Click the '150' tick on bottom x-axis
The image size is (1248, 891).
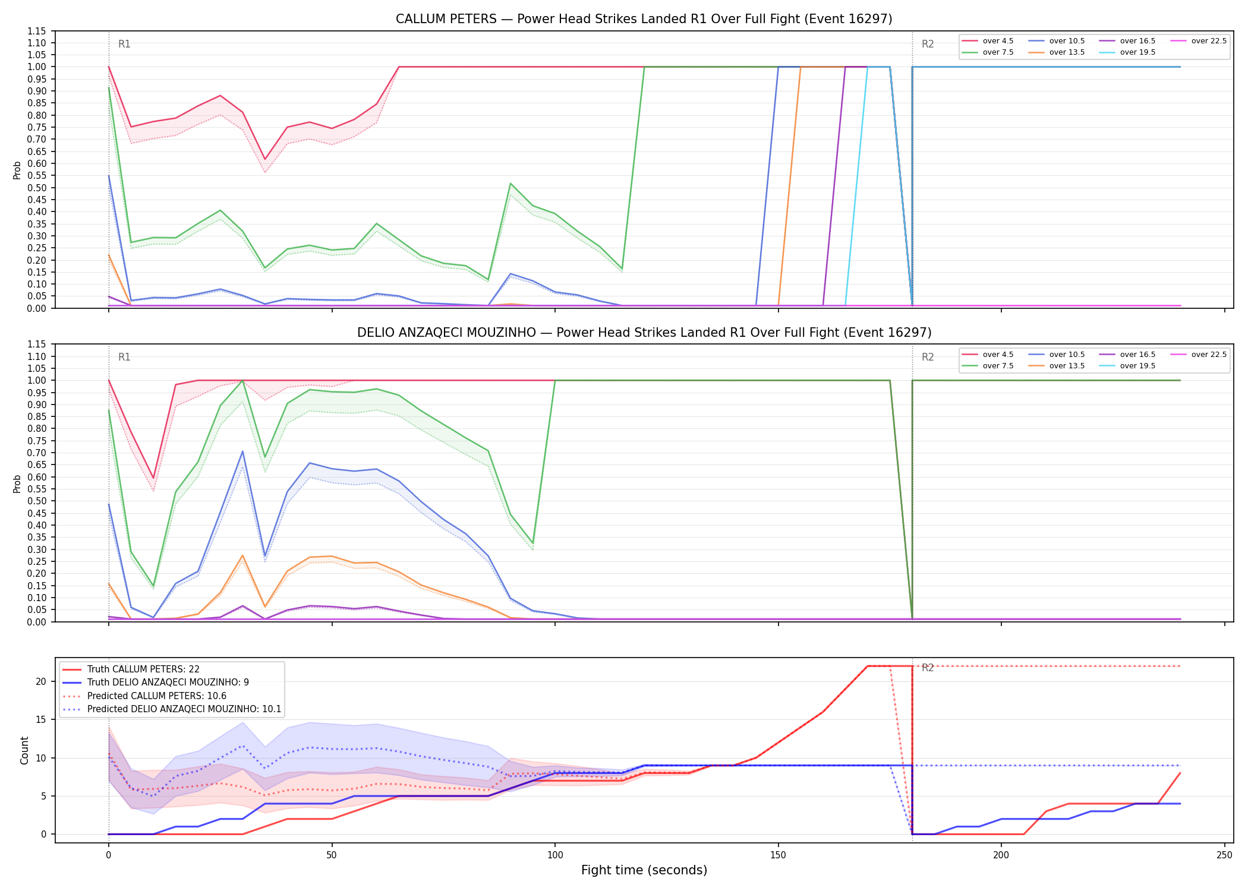tap(778, 855)
